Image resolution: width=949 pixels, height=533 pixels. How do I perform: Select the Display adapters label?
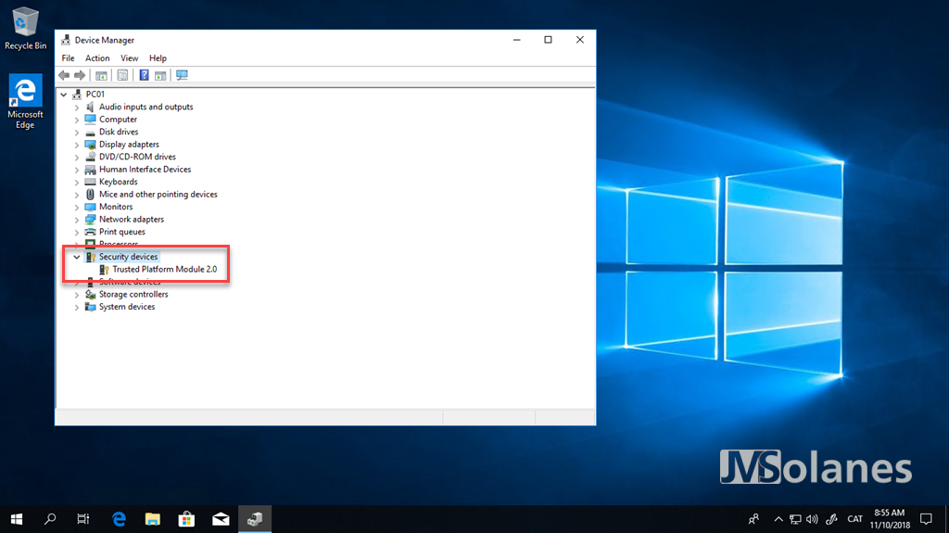[x=129, y=145]
